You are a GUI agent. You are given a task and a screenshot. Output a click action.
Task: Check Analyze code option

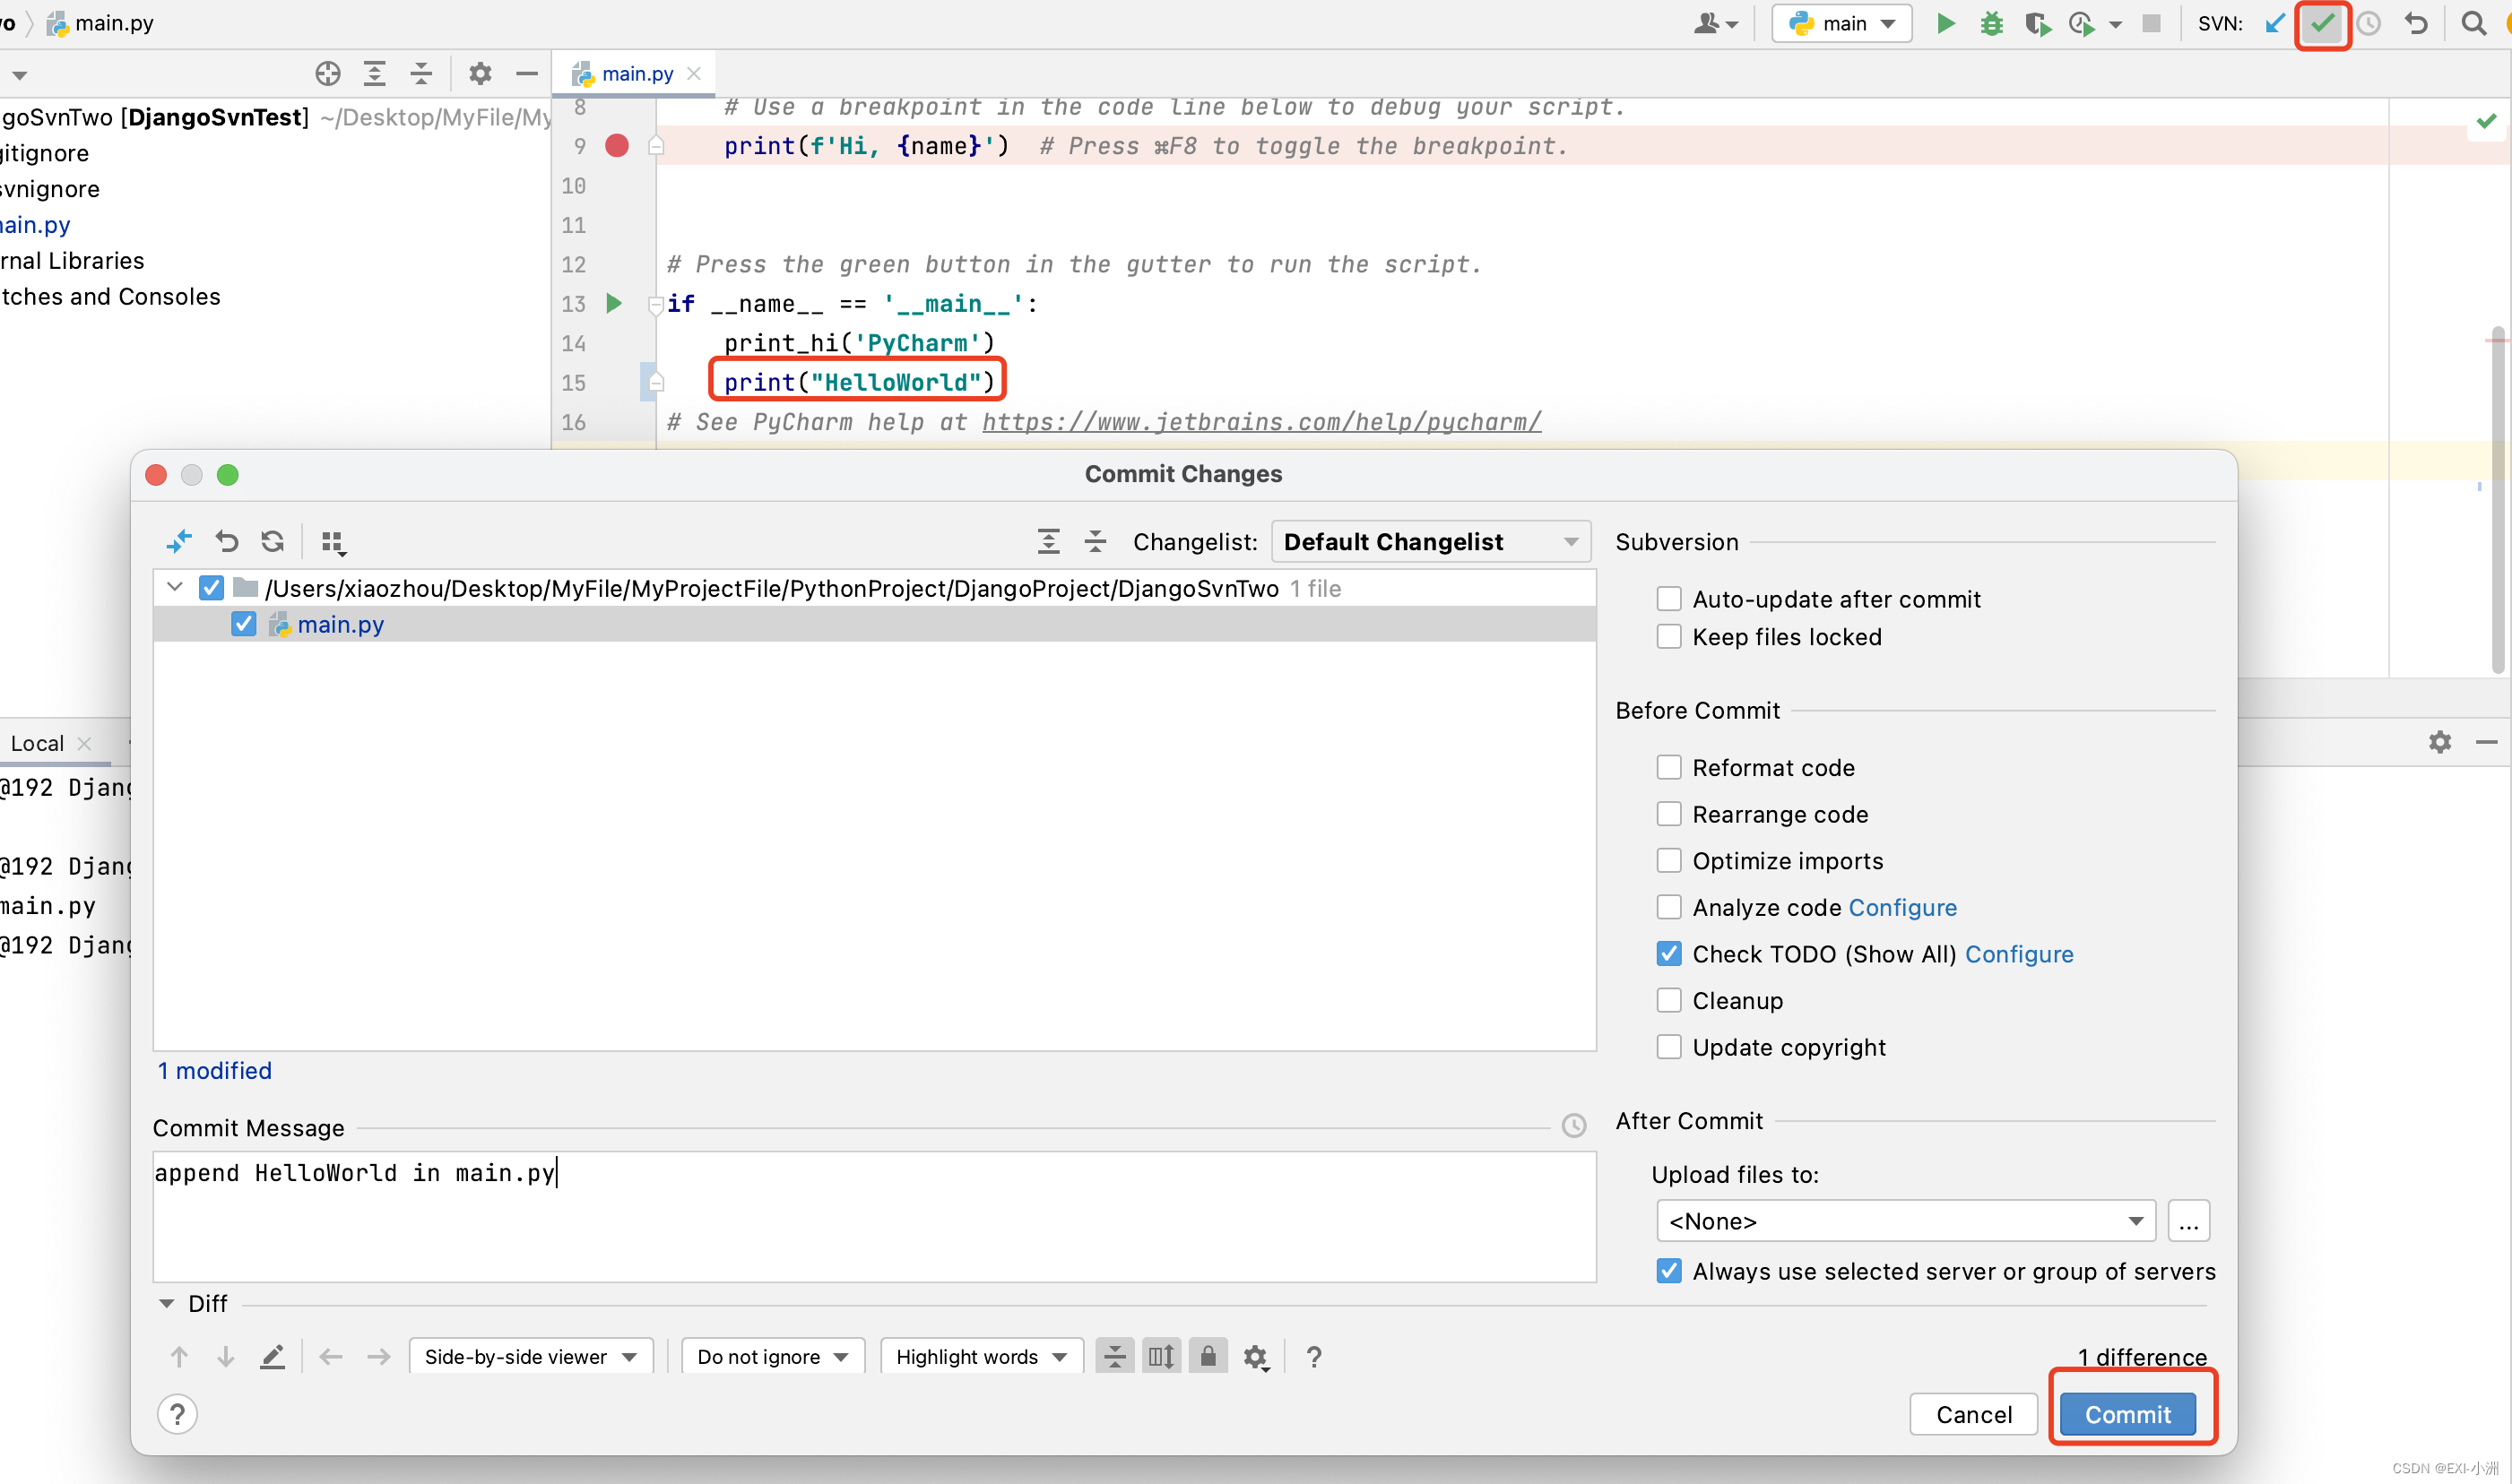coord(1668,907)
